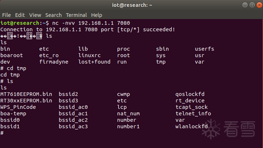Image resolution: width=263 pixels, height=148 pixels.
Task: Click the telnet_info entry in listing
Action: [193, 114]
